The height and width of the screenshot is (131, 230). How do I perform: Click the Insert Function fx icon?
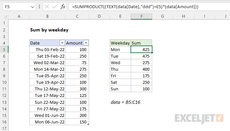[63, 7]
